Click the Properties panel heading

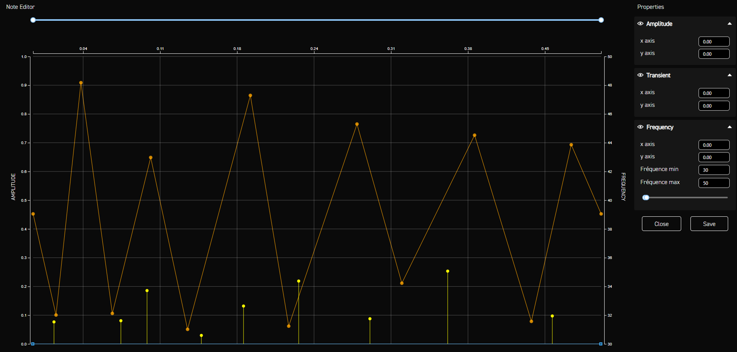pos(650,7)
